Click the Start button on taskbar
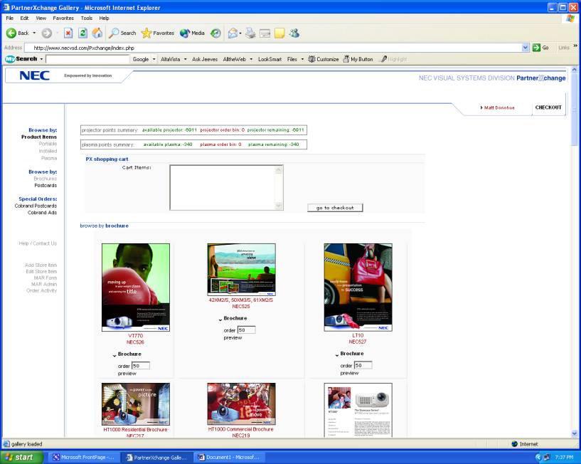The height and width of the screenshot is (464, 581). [x=22, y=458]
